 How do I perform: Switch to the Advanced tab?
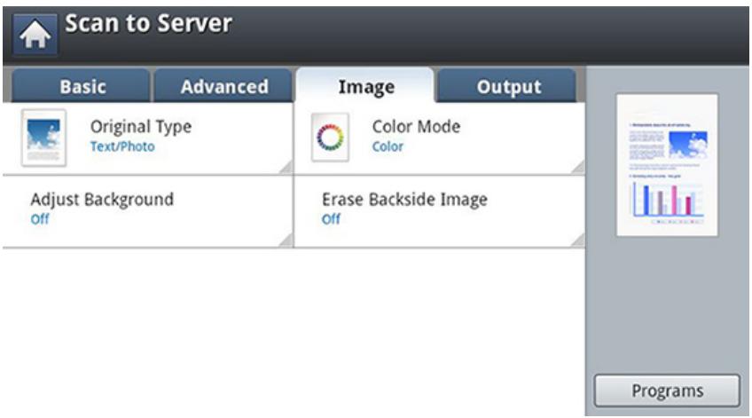point(224,86)
